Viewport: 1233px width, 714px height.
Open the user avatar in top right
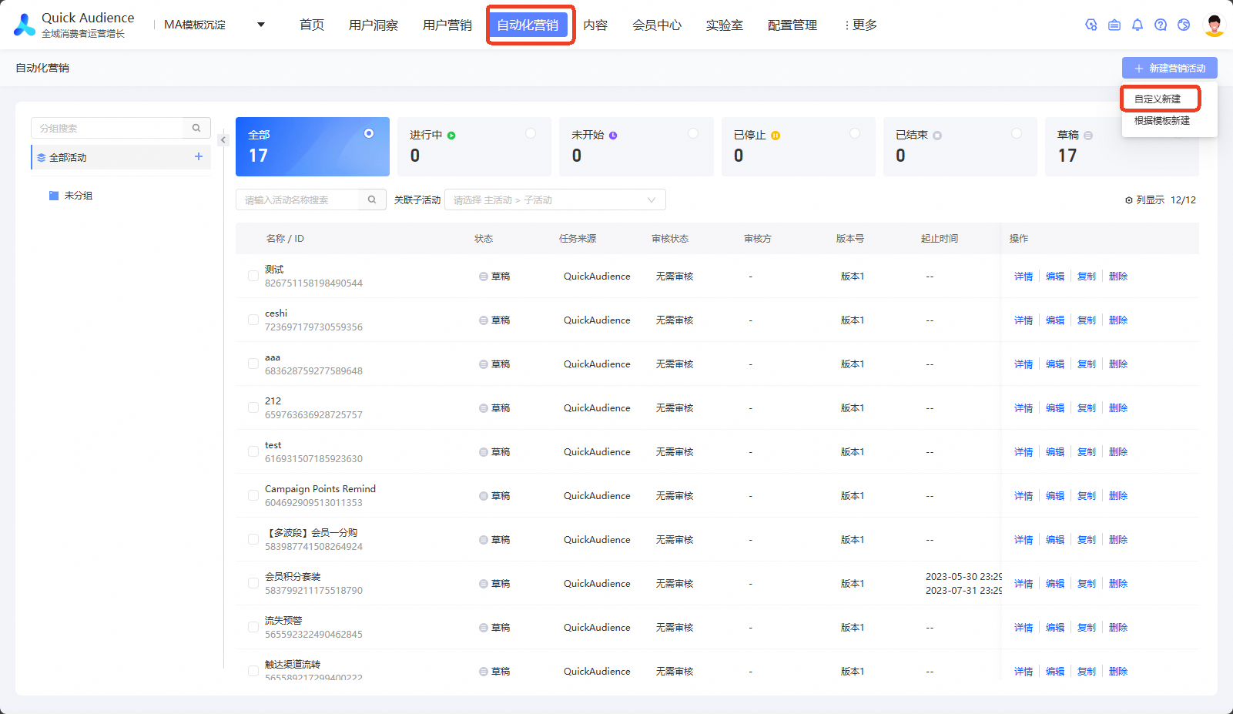click(x=1214, y=25)
